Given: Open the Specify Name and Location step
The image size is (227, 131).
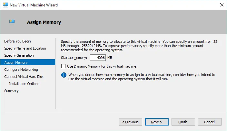Looking at the screenshot, I should point(25,48).
